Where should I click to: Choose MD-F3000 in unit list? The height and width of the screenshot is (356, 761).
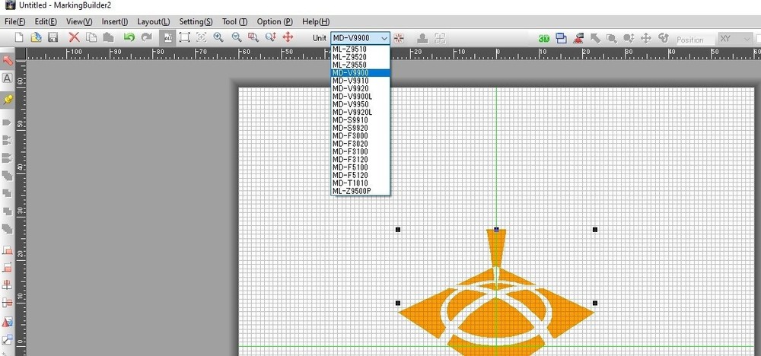coord(360,136)
